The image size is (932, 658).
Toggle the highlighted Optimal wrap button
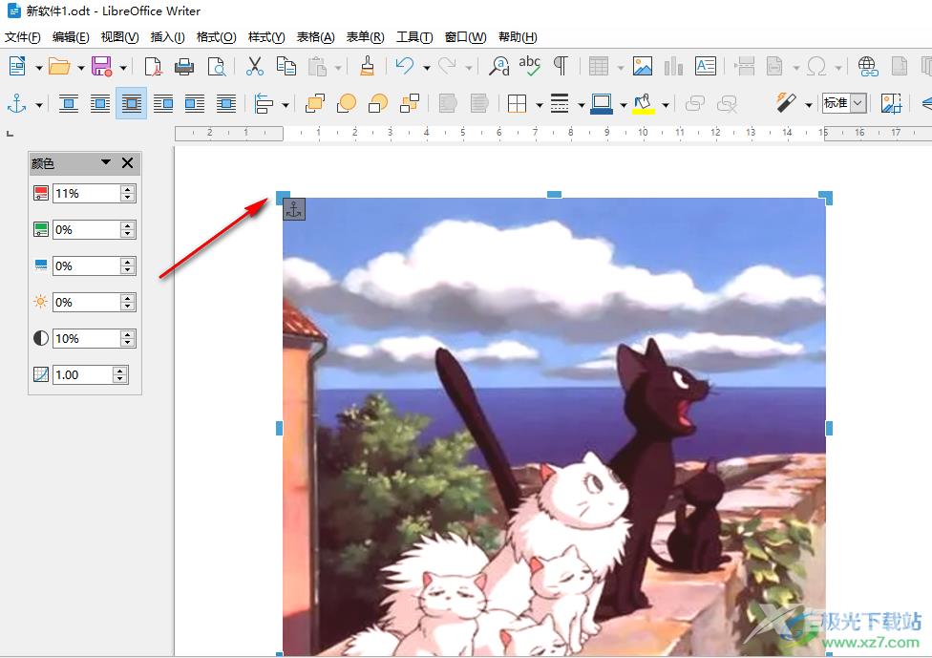click(x=132, y=104)
